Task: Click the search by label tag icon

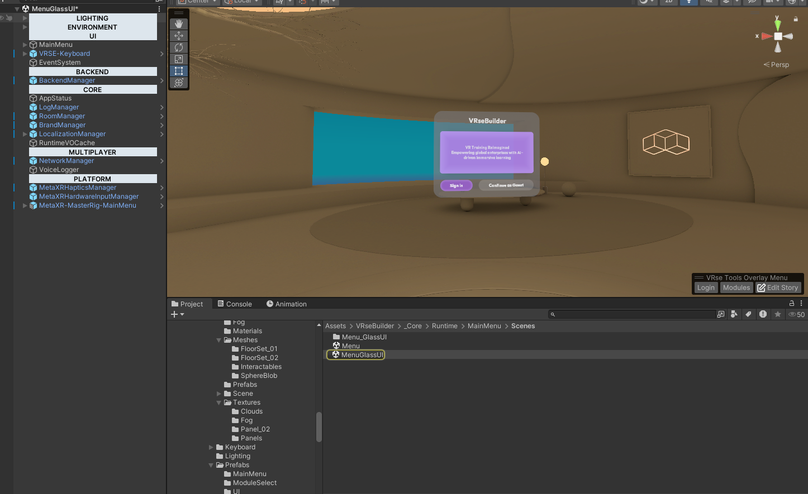Action: pos(748,314)
